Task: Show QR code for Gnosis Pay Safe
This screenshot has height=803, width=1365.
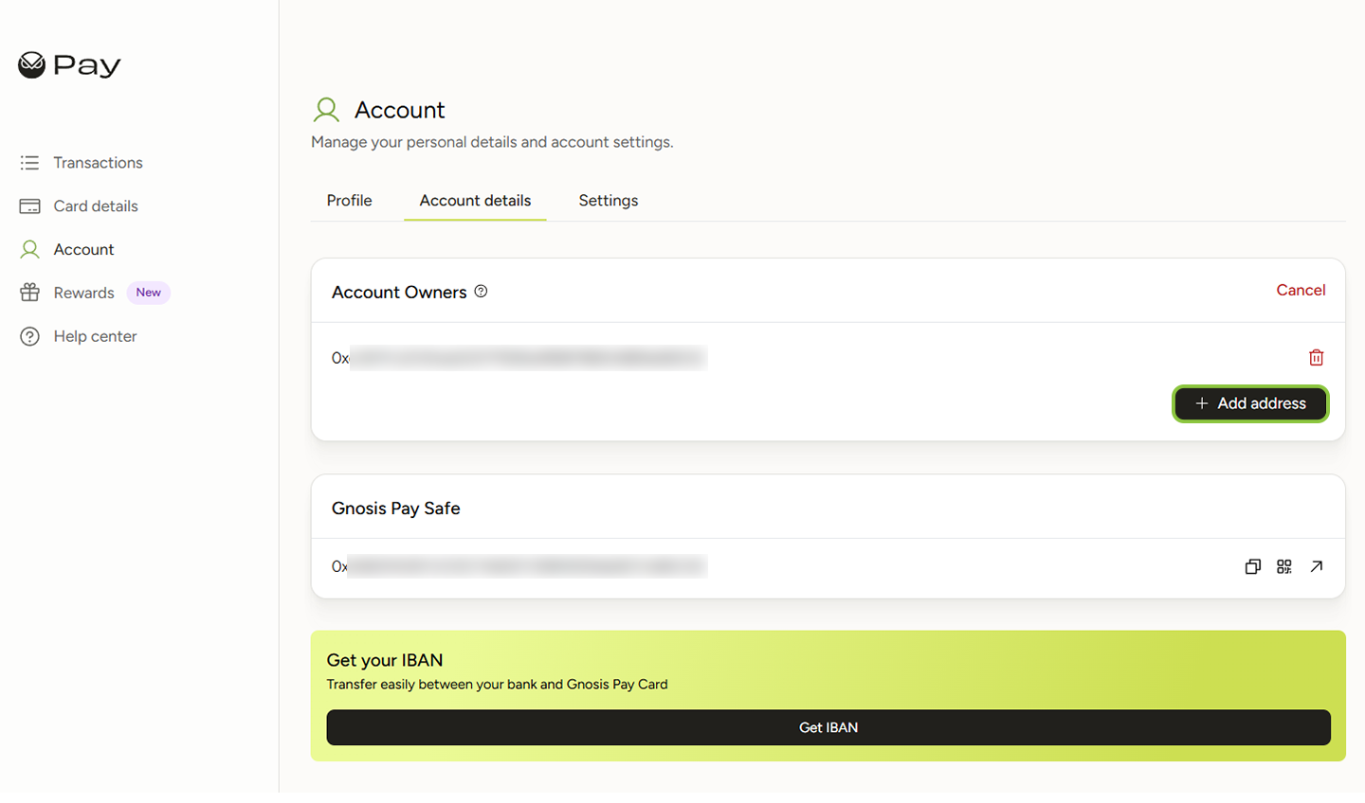Action: pos(1284,566)
